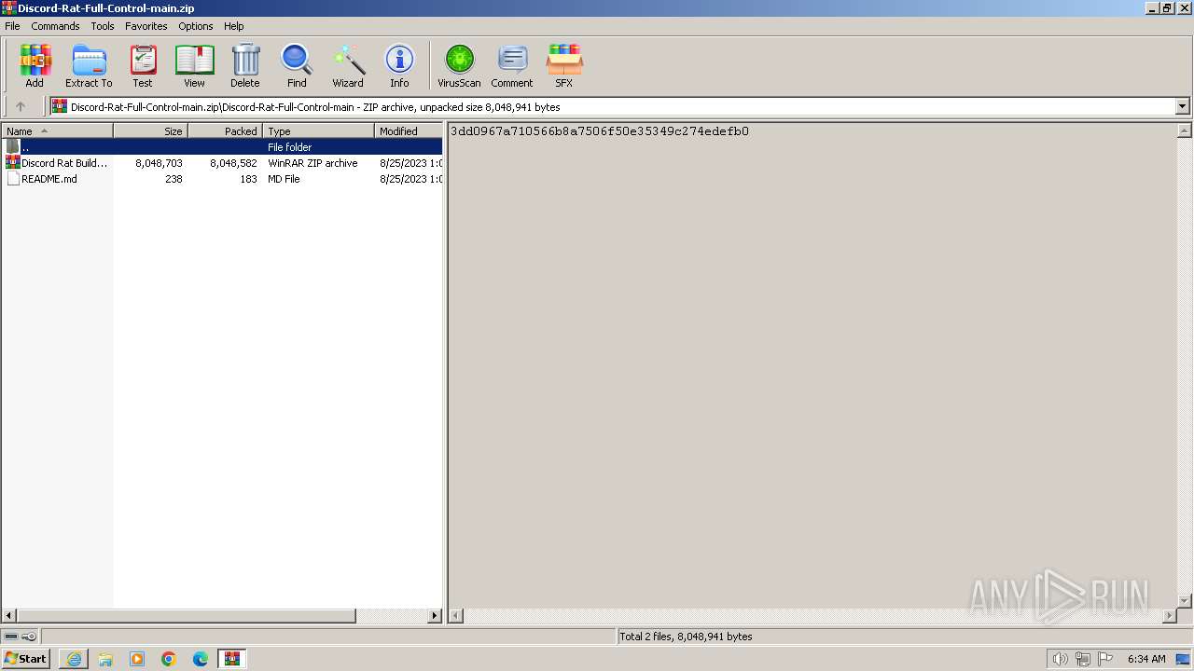Screen dimensions: 1194x671
Task: Click the archive path address field
Action: tap(613, 106)
